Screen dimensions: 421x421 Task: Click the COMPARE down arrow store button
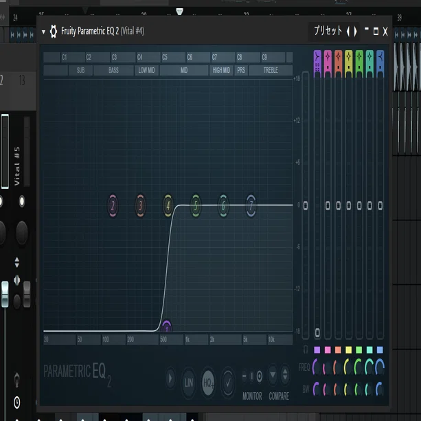tap(273, 375)
